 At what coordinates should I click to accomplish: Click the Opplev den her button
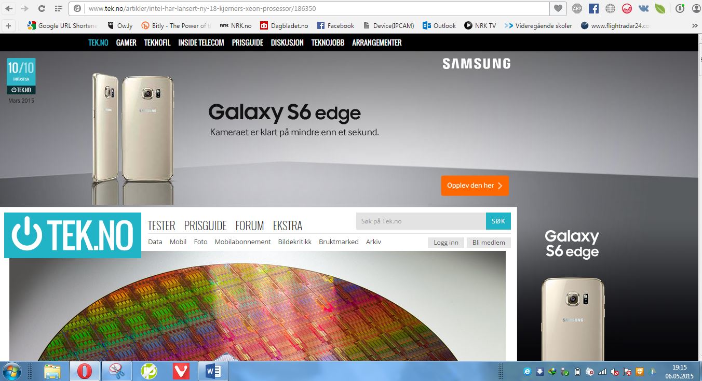(475, 186)
